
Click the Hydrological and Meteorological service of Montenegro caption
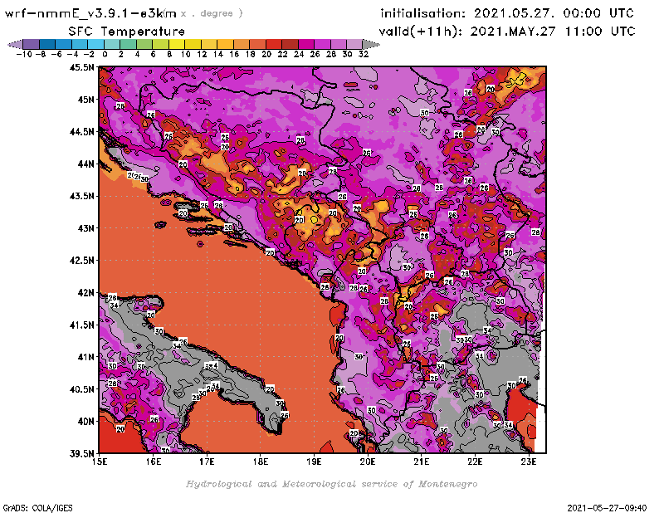pyautogui.click(x=331, y=484)
